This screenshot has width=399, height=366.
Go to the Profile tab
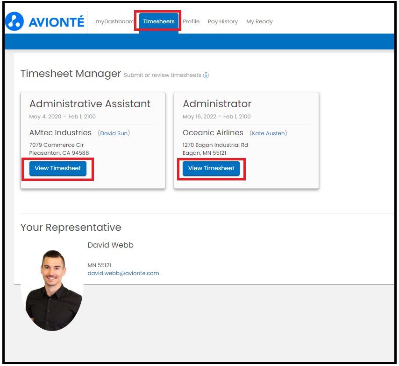[x=191, y=21]
